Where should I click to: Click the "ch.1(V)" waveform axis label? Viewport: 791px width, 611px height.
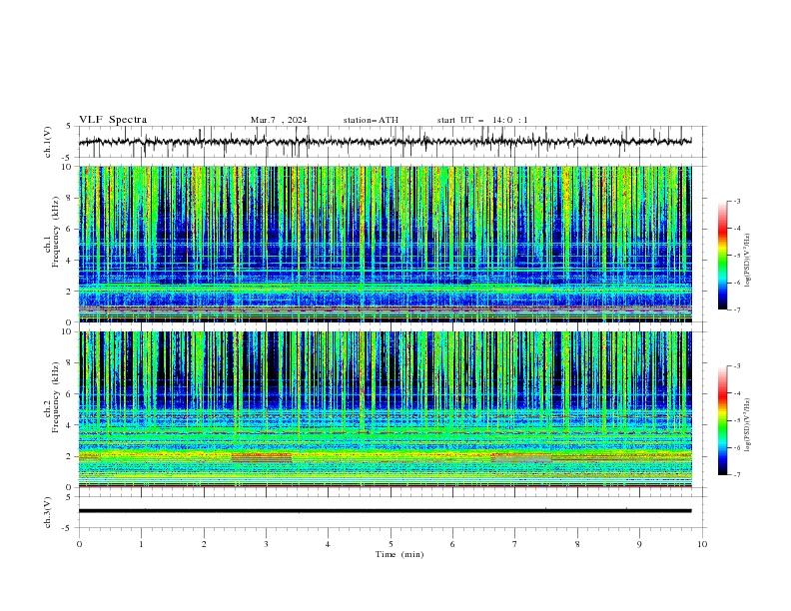point(48,142)
